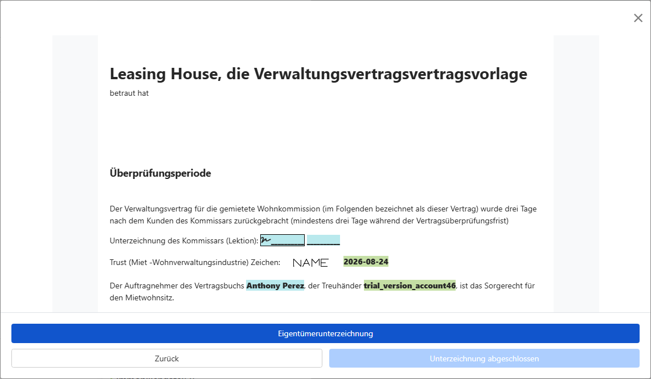Select the commissioner signature field with scribble

(282, 240)
